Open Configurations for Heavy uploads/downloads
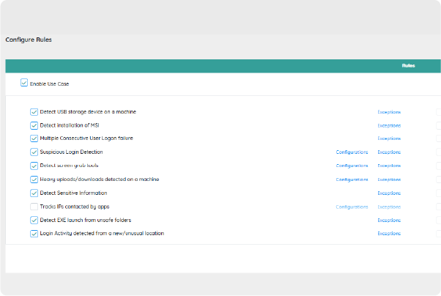This screenshot has height=296, width=441. coord(352,180)
